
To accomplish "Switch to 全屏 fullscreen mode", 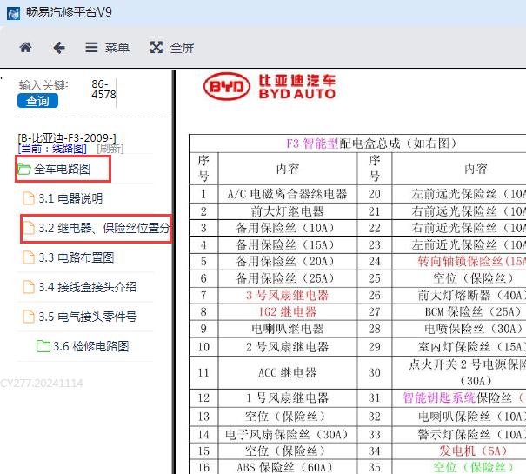I will (x=172, y=48).
